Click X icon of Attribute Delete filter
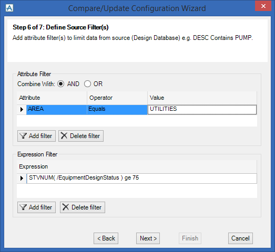The height and width of the screenshot is (252, 275). pyautogui.click(x=64, y=135)
